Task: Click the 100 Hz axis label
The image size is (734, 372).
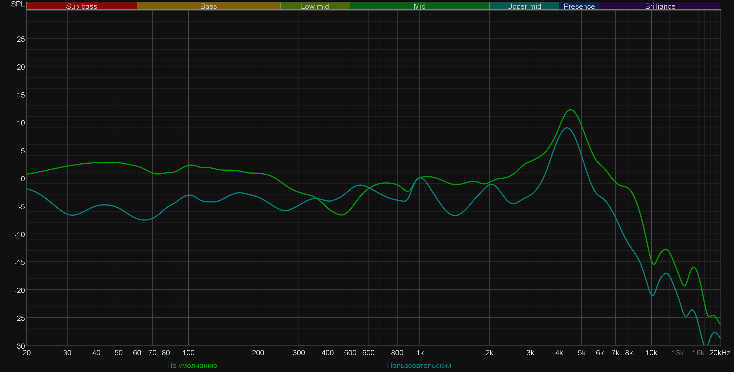Action: [x=188, y=353]
